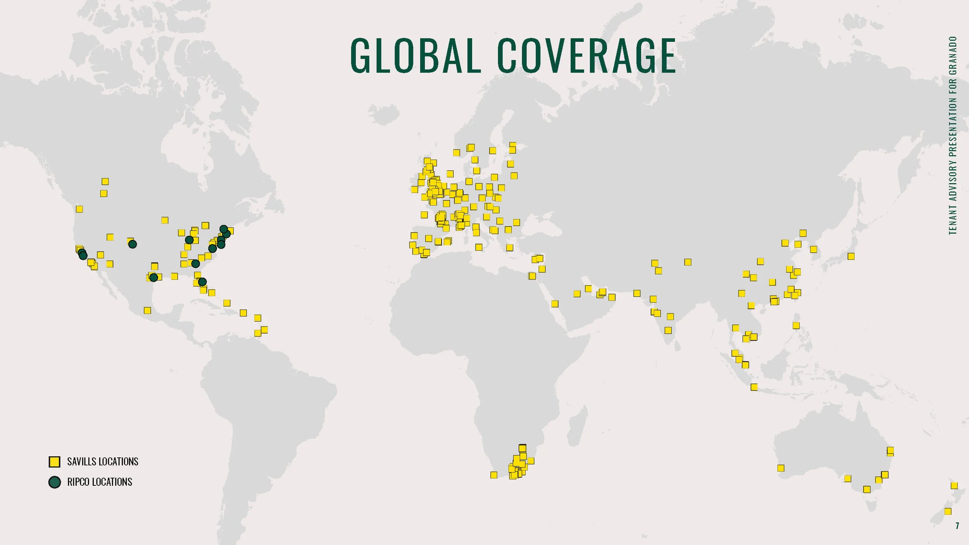Click the page number 7
The image size is (969, 545).
point(957,526)
